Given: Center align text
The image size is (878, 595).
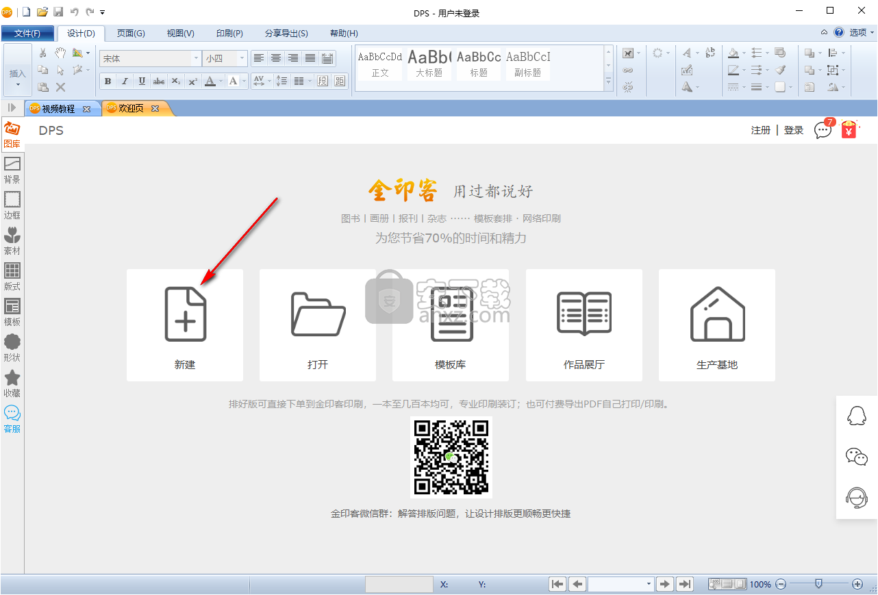Looking at the screenshot, I should 276,58.
